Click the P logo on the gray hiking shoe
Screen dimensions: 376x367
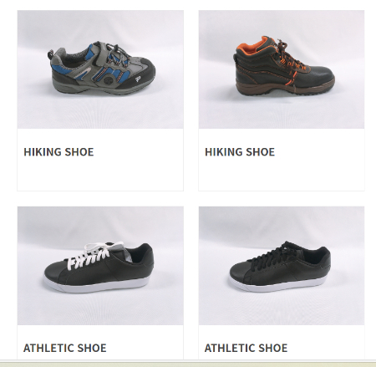coord(139,79)
